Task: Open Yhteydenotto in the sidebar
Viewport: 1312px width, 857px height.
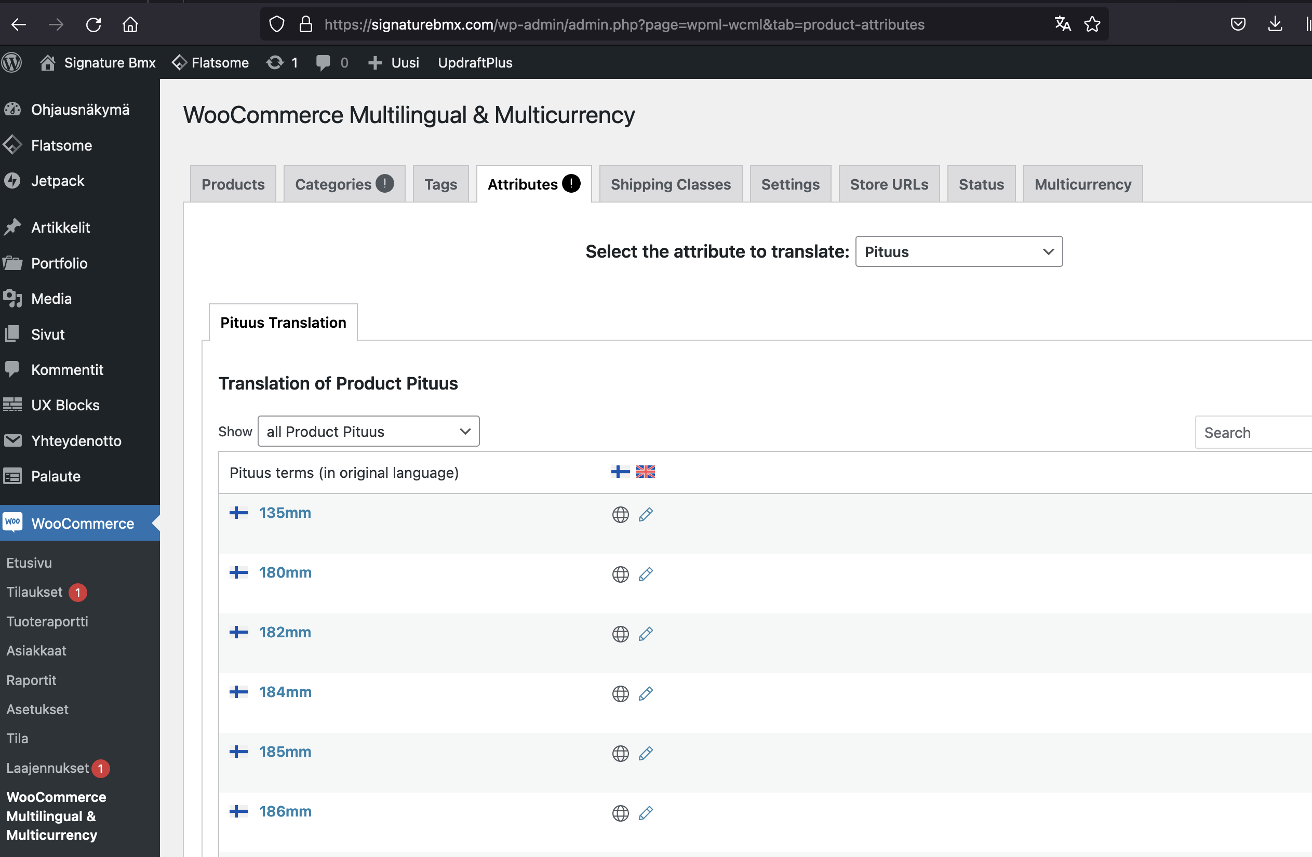Action: (x=80, y=441)
